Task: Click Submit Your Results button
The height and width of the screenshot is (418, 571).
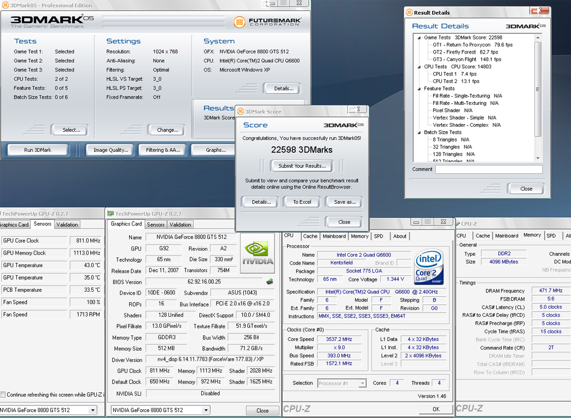Action: pyautogui.click(x=302, y=166)
